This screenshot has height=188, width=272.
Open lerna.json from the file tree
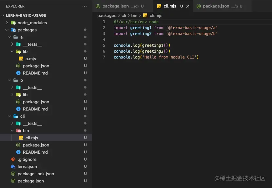pyautogui.click(x=27, y=166)
